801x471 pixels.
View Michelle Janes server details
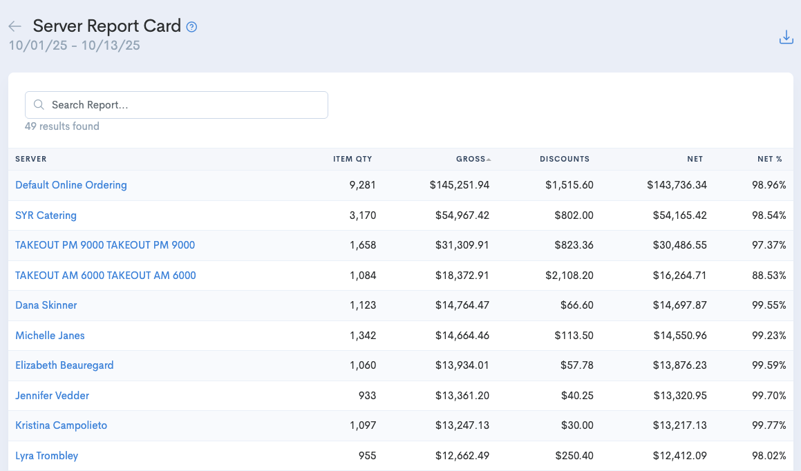50,336
